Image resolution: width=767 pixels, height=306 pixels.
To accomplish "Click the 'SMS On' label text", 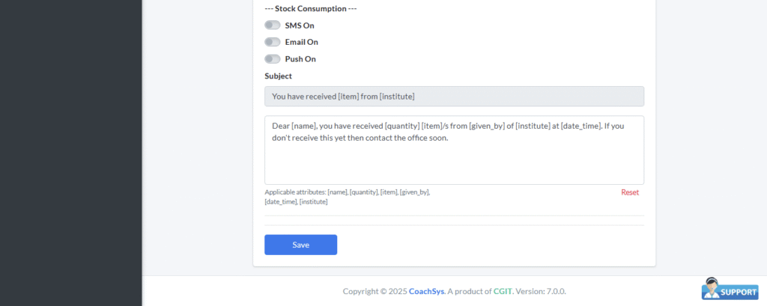I will tap(300, 25).
